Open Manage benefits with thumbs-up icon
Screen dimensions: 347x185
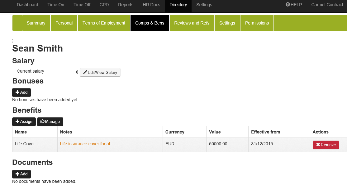(x=50, y=121)
